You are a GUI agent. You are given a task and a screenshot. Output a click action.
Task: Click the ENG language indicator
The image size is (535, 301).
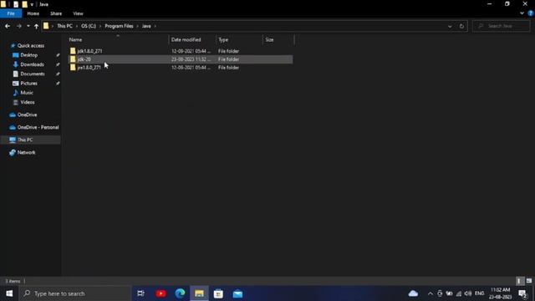(479, 293)
